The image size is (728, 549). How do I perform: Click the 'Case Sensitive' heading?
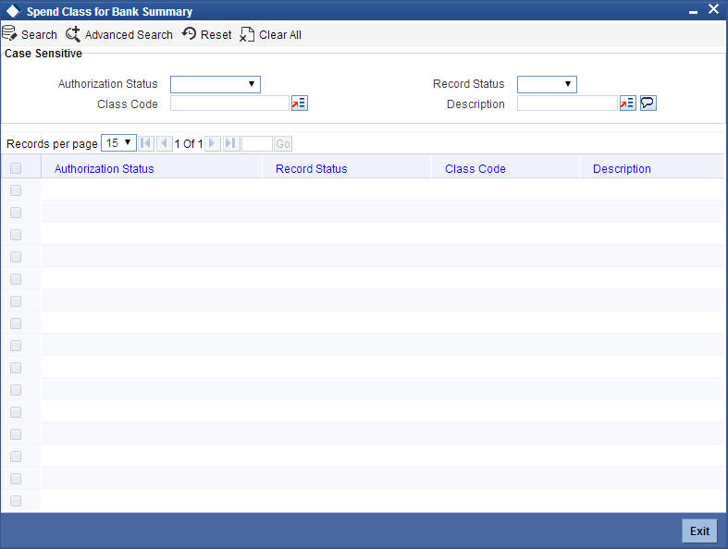43,54
